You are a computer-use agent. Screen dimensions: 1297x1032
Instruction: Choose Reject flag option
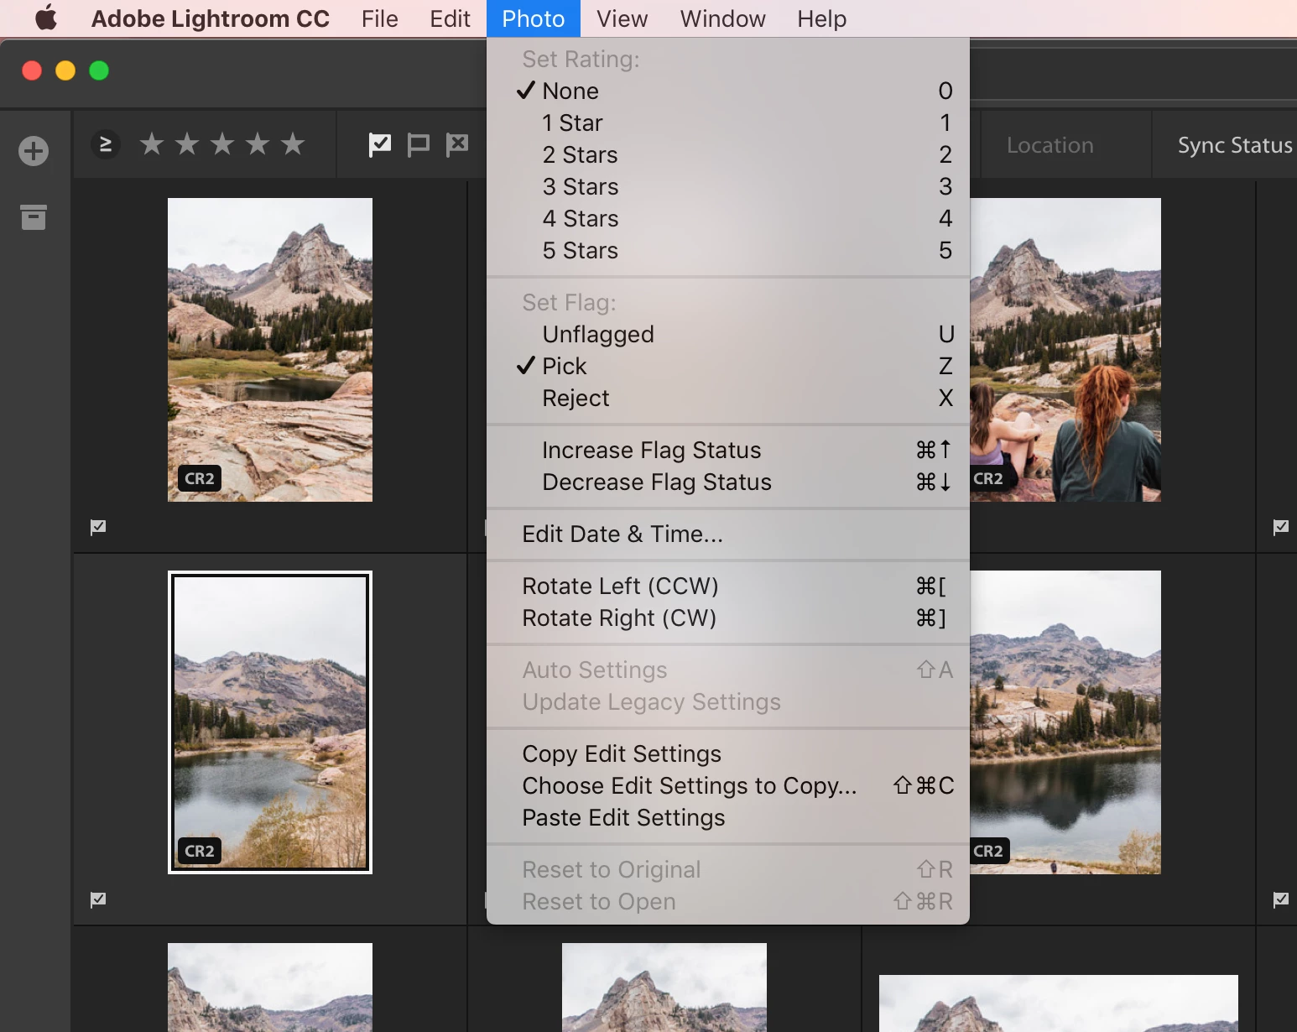pos(728,398)
